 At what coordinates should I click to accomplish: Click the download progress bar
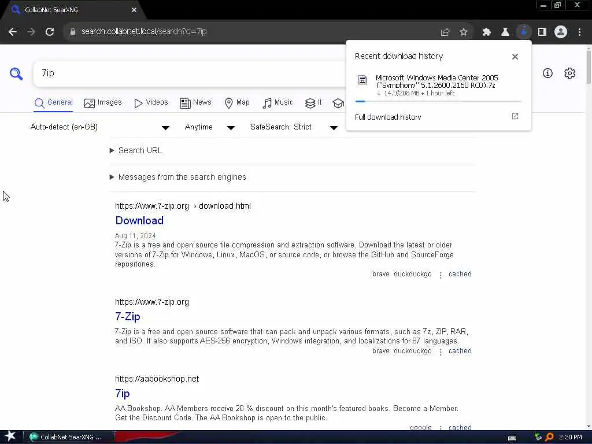pos(438,102)
